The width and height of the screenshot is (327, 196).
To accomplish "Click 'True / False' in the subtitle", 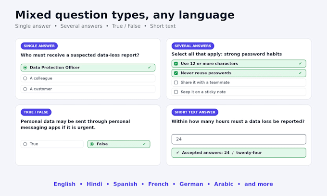I will coord(126,26).
